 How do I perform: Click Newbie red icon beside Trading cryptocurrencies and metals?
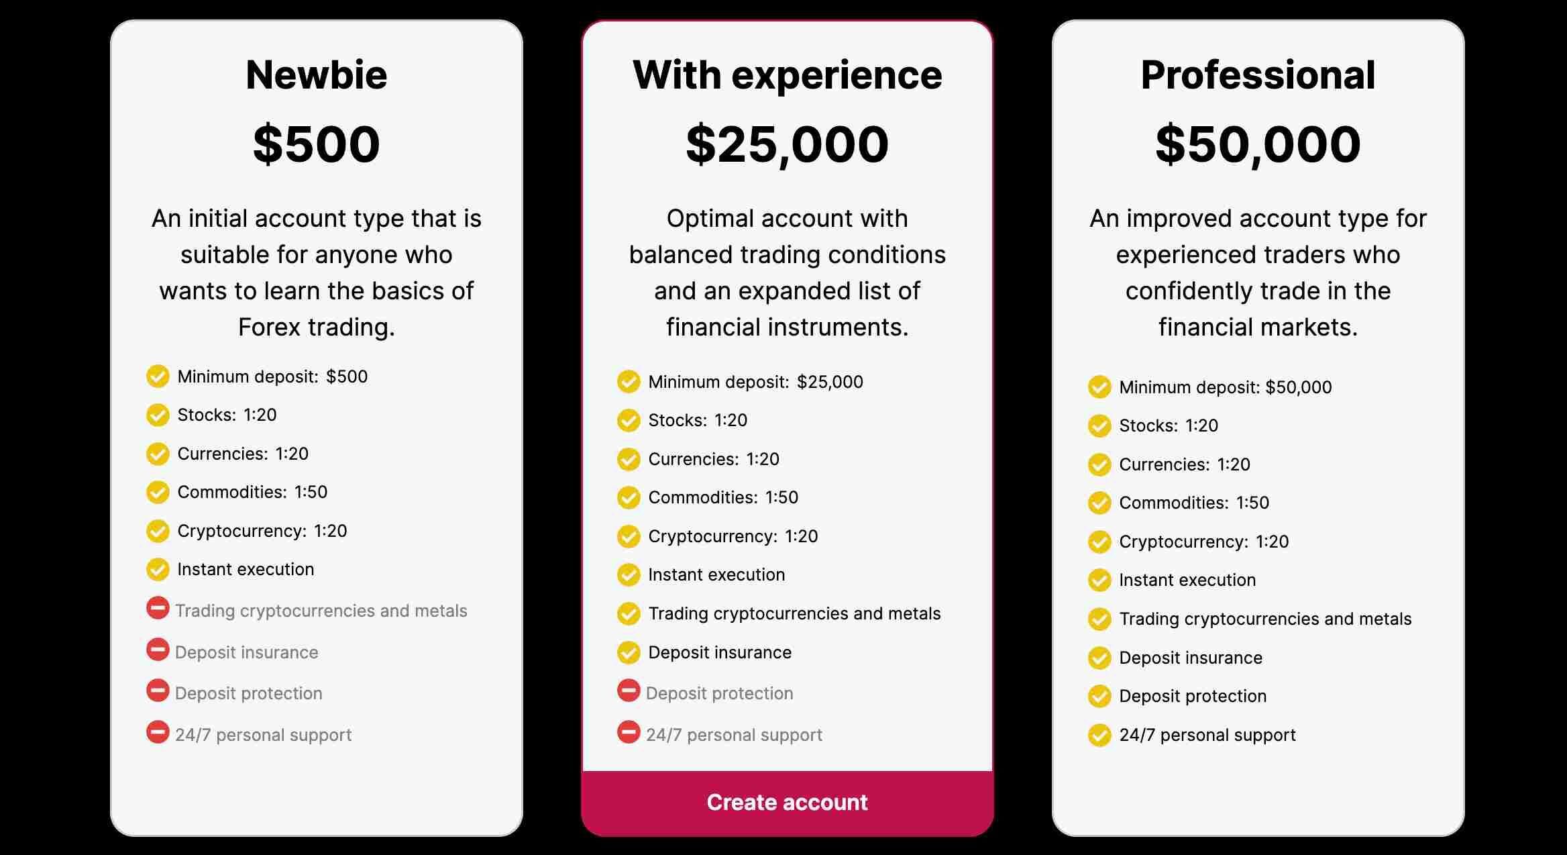click(x=158, y=608)
